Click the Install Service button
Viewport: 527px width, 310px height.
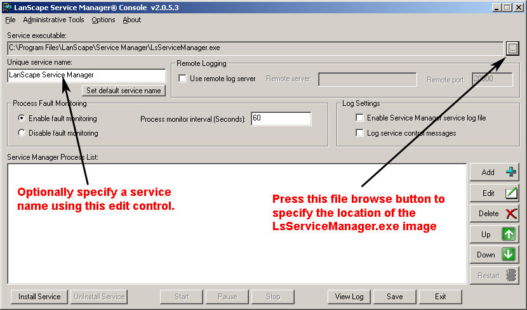click(39, 297)
